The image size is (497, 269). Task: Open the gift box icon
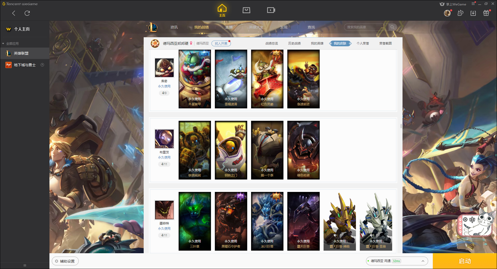click(486, 13)
